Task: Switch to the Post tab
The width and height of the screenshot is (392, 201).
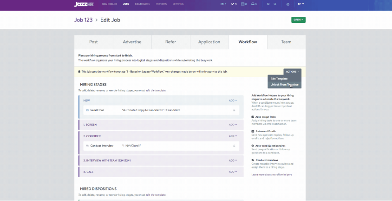Action: click(x=93, y=42)
